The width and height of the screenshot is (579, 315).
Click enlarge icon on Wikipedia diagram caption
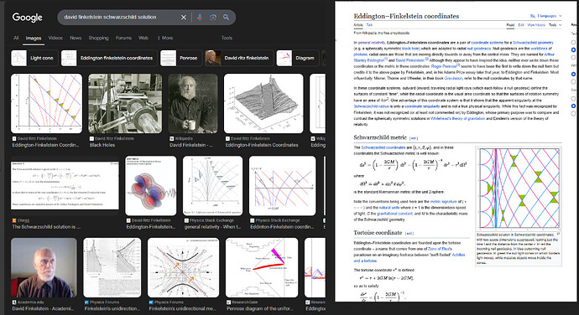pyautogui.click(x=558, y=234)
